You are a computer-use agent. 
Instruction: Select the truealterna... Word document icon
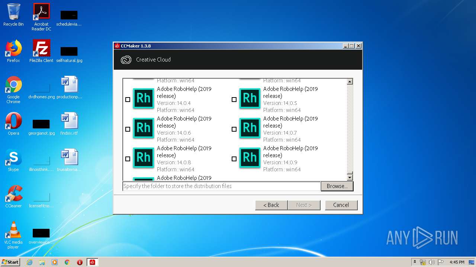pyautogui.click(x=69, y=160)
